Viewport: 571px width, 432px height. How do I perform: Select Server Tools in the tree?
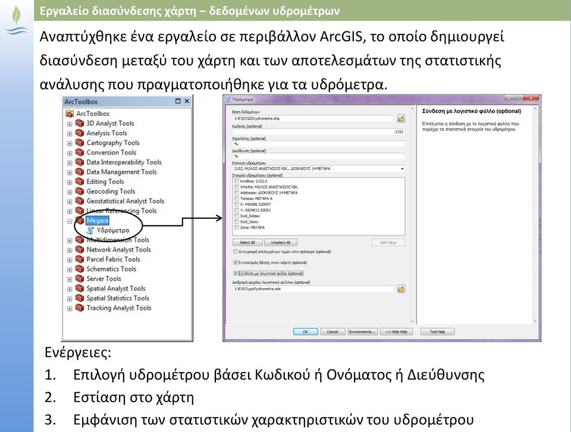click(x=103, y=278)
